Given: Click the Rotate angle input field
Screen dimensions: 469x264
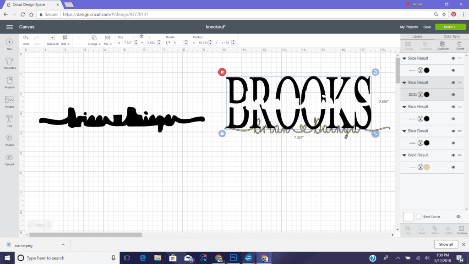Looking at the screenshot, I should 178,43.
